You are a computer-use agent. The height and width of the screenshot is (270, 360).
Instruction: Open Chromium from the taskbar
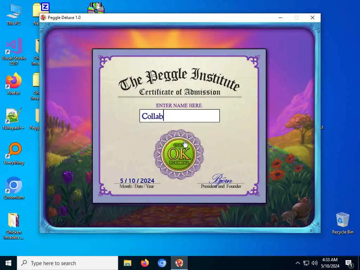coord(162,263)
